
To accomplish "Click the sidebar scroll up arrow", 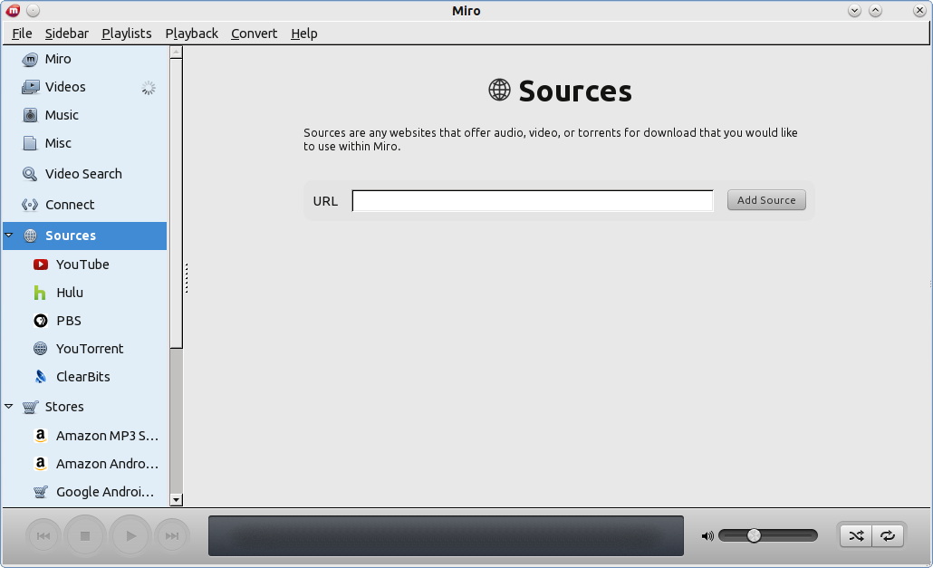I will tap(176, 53).
